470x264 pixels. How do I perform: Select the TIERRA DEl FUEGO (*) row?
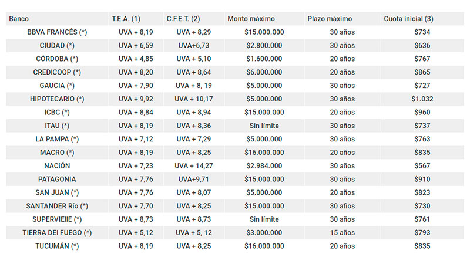pos(235,232)
